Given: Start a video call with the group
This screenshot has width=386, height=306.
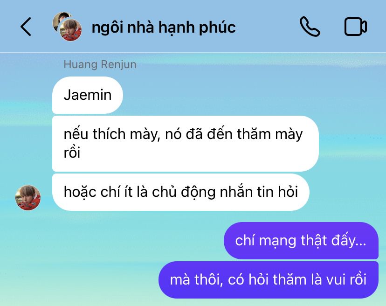Looking at the screenshot, I should (356, 27).
